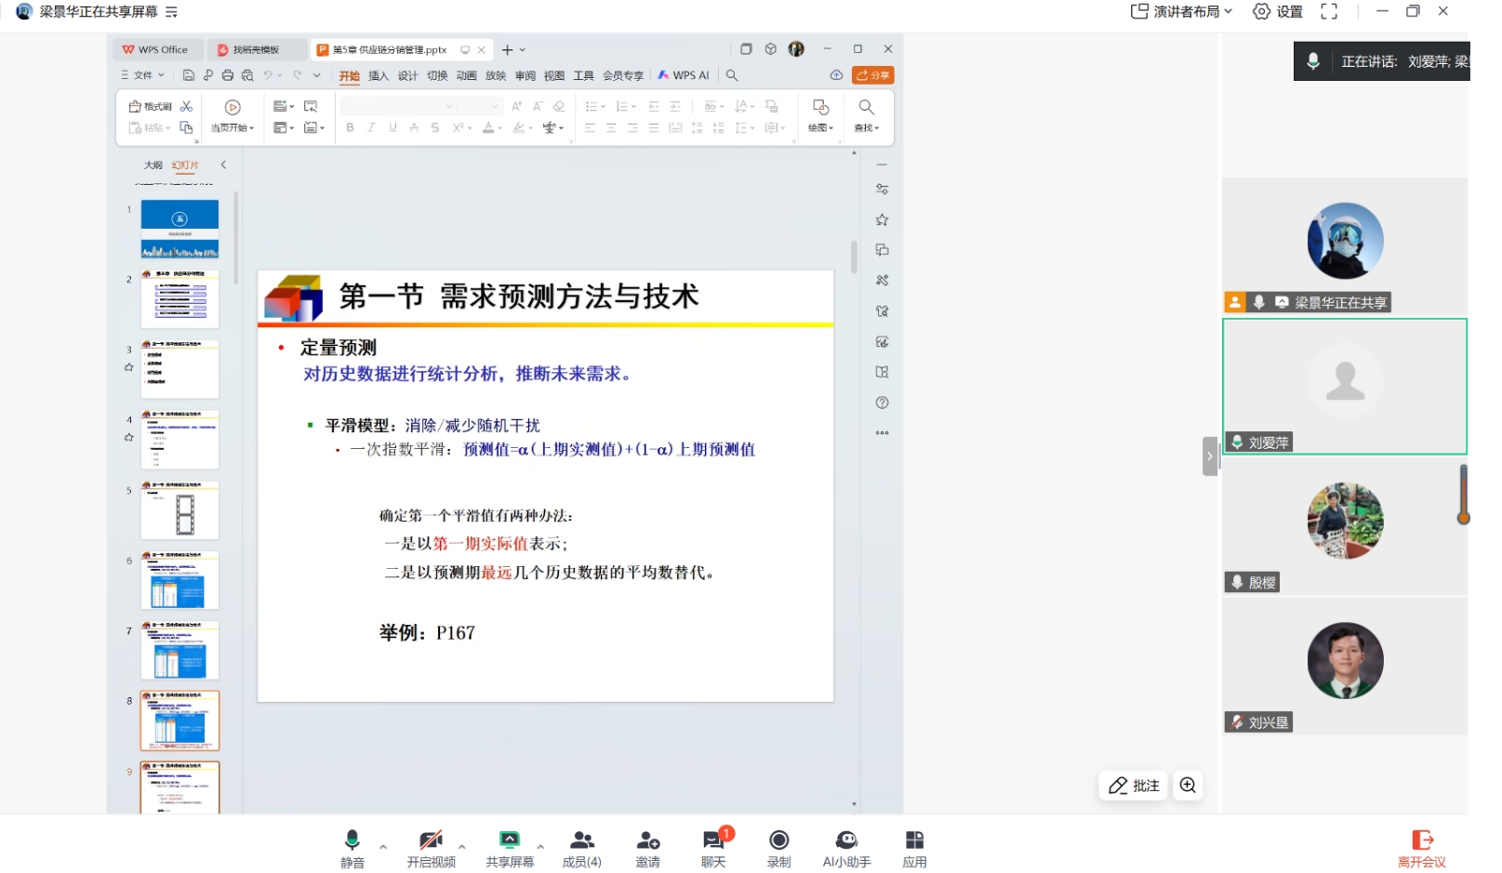Click the 批注 annotate button
This screenshot has width=1502, height=873.
click(1133, 786)
